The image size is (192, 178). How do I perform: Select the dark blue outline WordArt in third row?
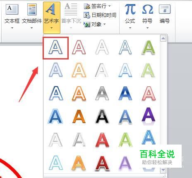pos(56,93)
